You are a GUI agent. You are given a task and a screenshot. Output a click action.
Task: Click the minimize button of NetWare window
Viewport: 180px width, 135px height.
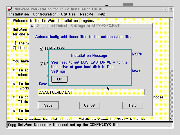coord(166,9)
